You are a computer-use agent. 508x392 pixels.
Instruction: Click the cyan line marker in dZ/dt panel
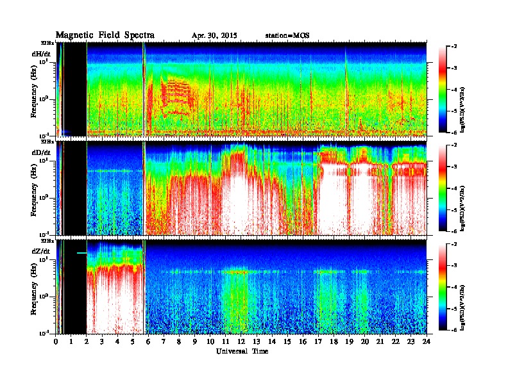81,253
